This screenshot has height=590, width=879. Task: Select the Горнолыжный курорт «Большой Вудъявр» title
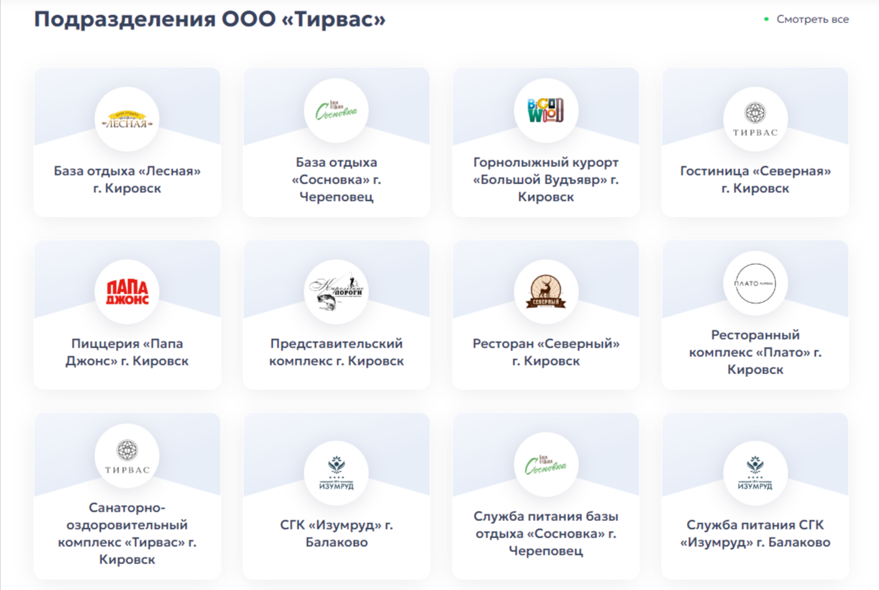click(x=545, y=180)
